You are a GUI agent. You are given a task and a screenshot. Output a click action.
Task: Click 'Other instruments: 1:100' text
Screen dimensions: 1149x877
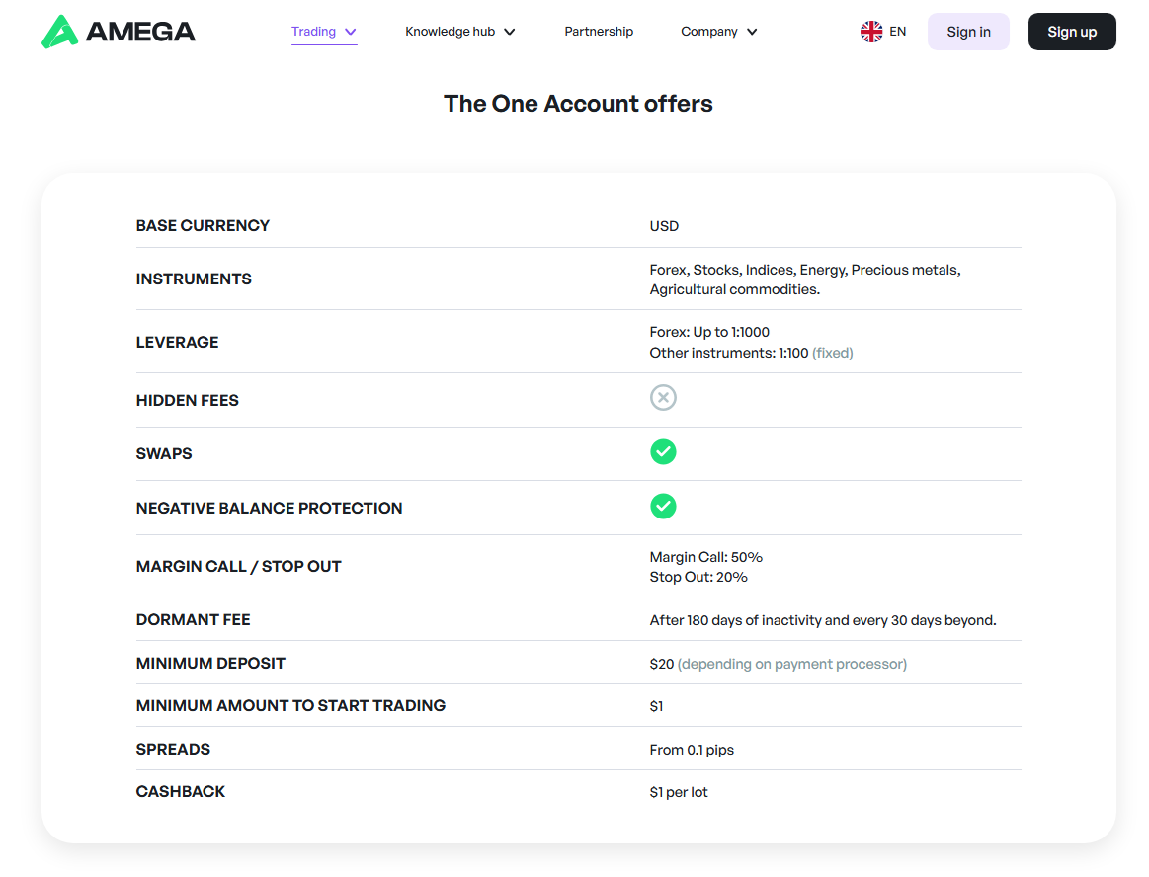(729, 353)
